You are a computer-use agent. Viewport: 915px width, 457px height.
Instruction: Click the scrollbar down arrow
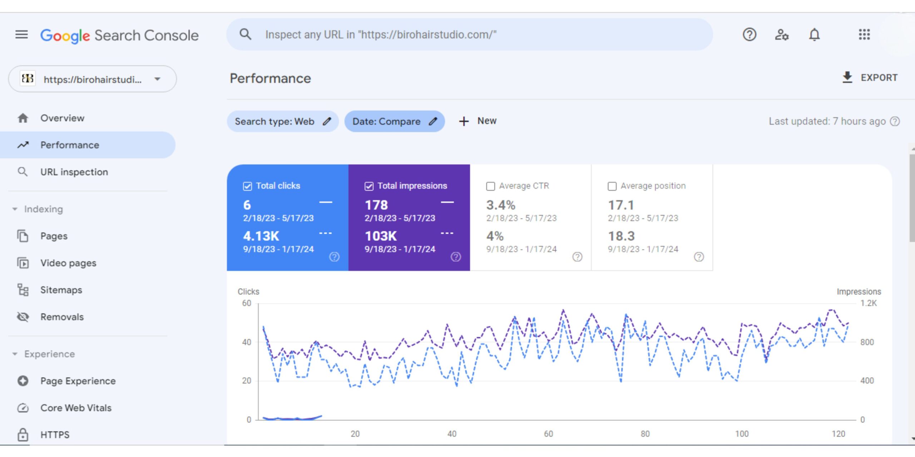click(x=912, y=438)
